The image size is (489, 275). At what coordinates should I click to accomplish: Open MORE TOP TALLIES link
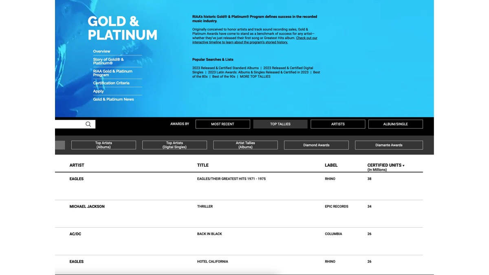coord(255,77)
